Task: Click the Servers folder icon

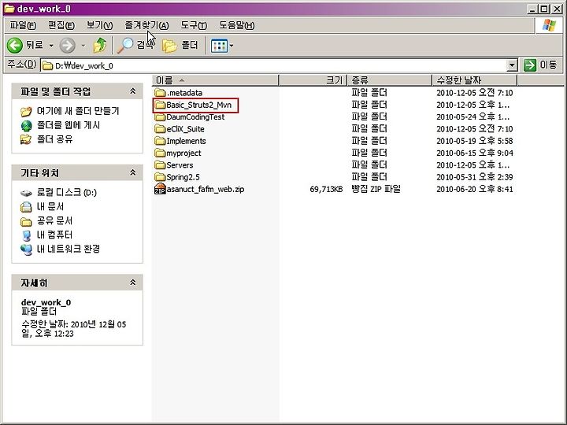Action: pyautogui.click(x=159, y=165)
